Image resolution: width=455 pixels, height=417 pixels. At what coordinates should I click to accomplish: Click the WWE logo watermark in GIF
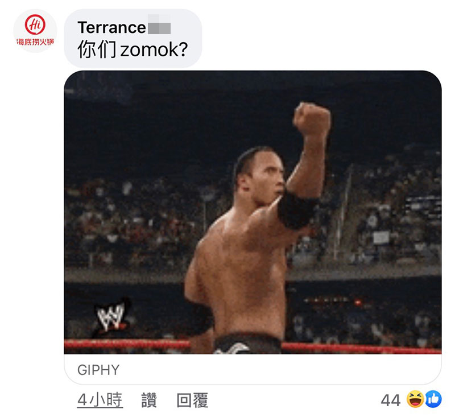click(x=111, y=317)
